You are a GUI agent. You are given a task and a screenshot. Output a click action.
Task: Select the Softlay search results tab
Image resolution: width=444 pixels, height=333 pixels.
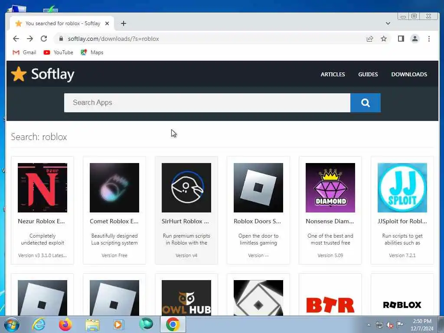[62, 23]
